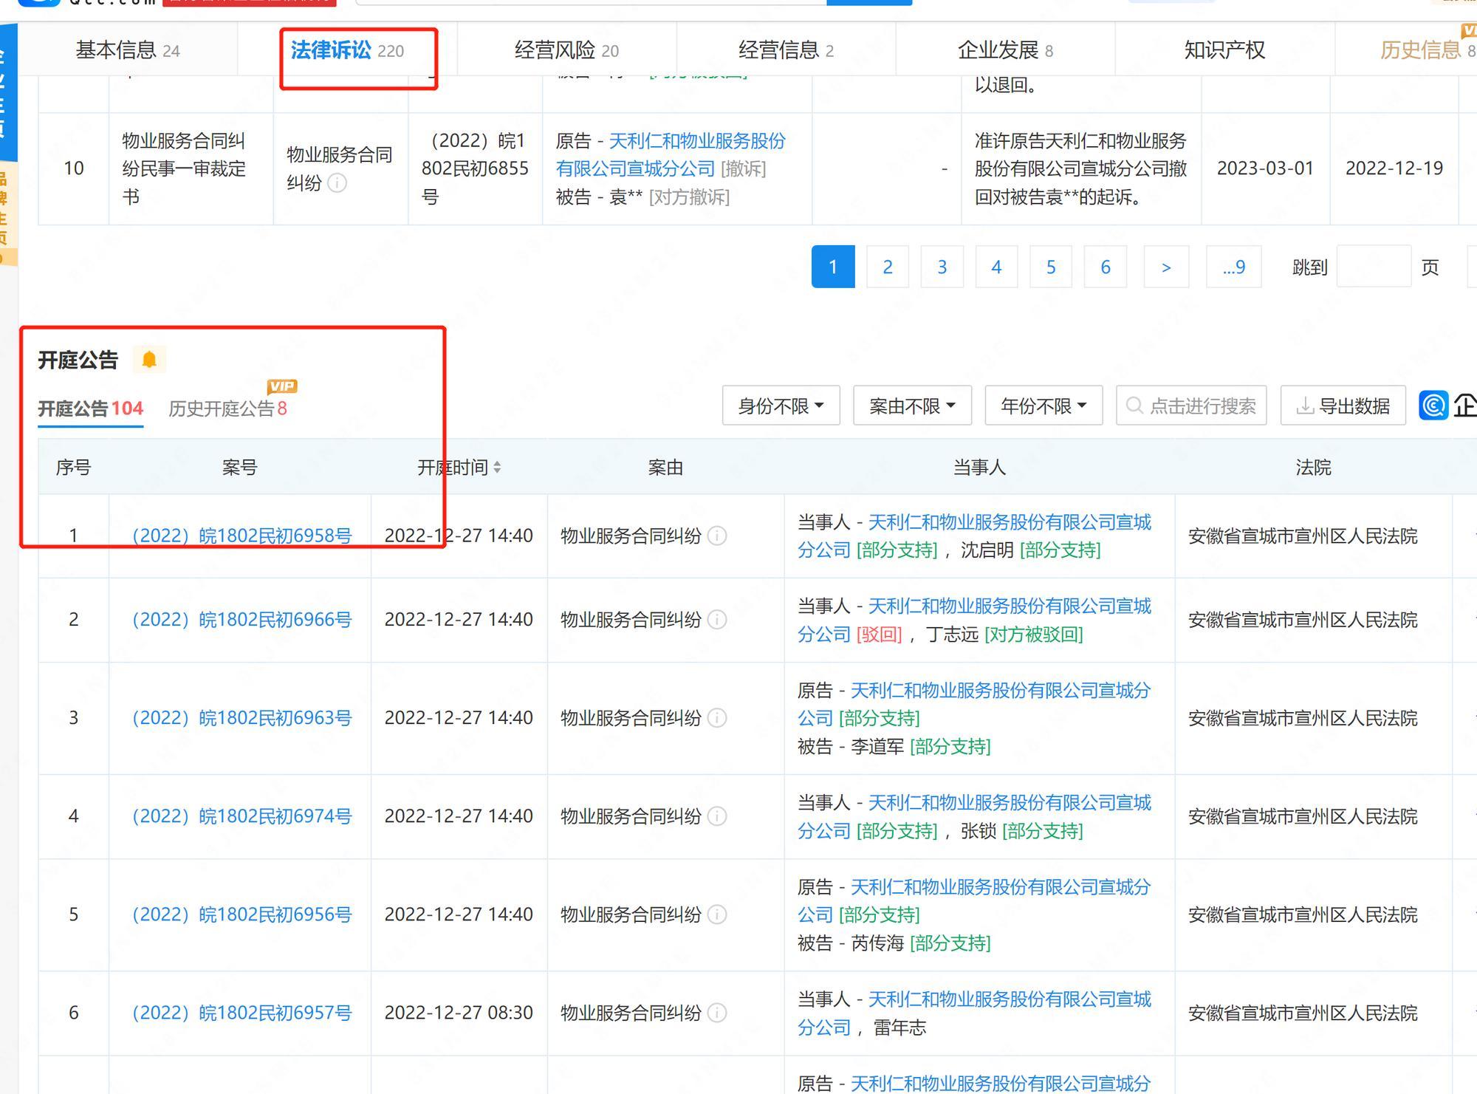Switch to the 经营风险 tab
Image resolution: width=1477 pixels, height=1094 pixels.
[566, 50]
